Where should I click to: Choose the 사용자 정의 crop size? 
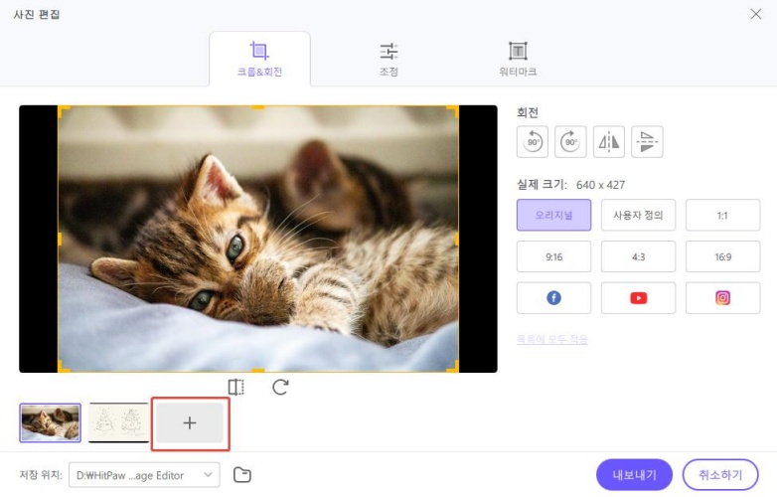638,215
